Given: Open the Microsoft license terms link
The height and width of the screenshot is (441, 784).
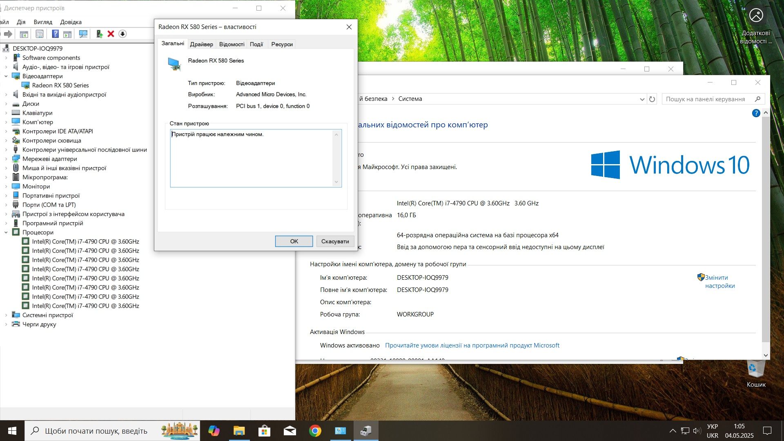Looking at the screenshot, I should tap(472, 345).
